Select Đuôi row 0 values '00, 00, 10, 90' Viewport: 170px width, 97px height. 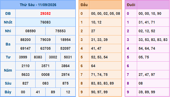[150, 13]
